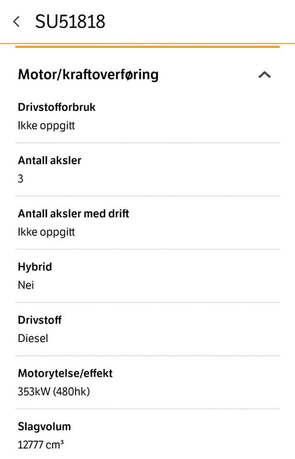Select the Hybrid label
Viewport: 295px width, 459px height.
35,267
